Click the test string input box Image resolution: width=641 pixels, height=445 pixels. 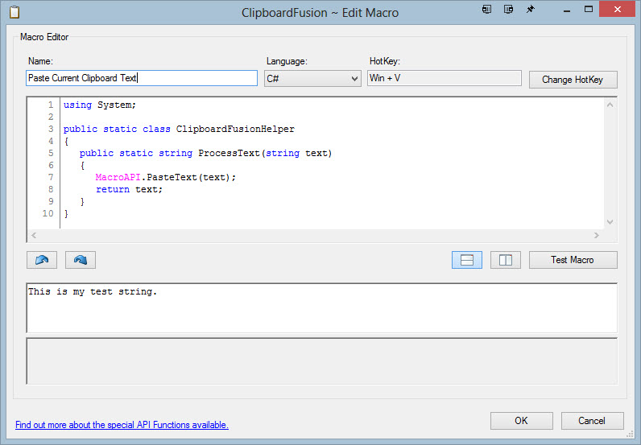(321, 307)
